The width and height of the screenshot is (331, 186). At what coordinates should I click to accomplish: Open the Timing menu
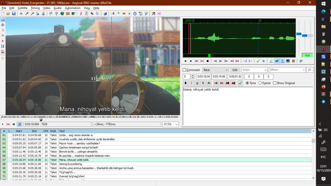35,8
